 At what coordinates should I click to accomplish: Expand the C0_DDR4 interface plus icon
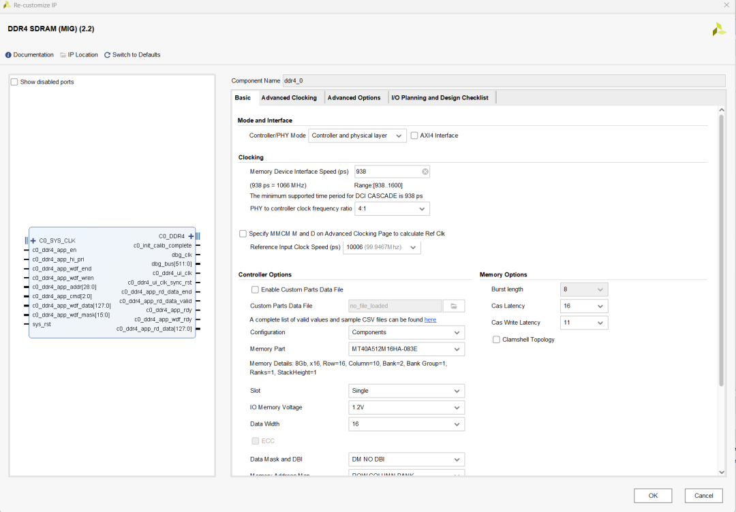[191, 236]
